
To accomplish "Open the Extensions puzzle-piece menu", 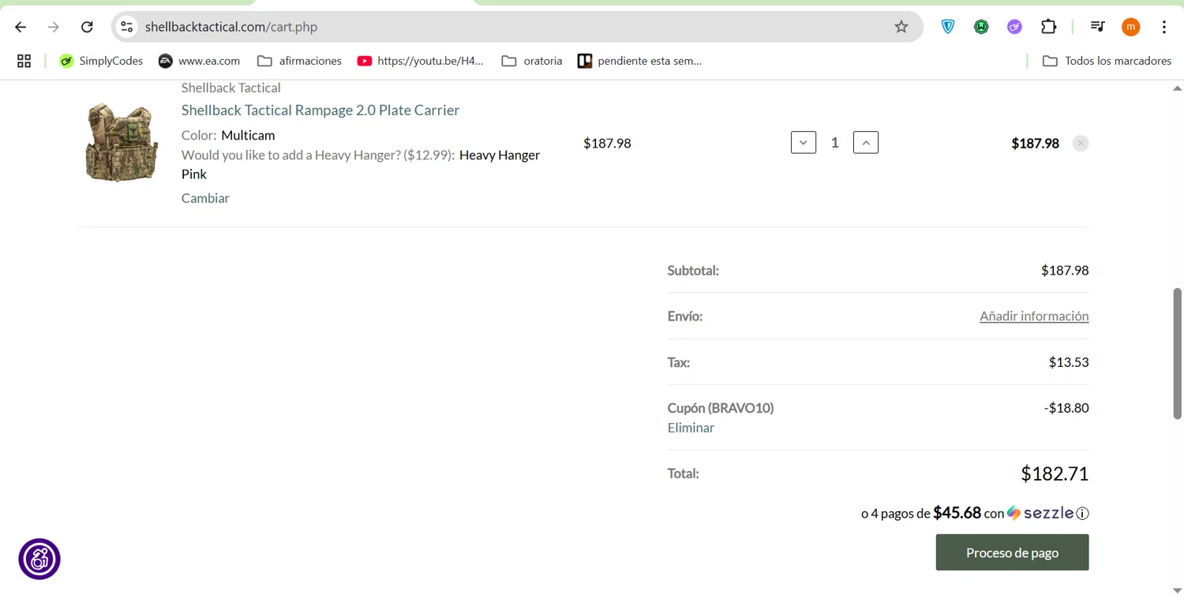I will (1048, 27).
